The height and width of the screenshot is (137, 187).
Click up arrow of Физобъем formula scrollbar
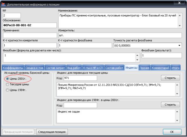(137, 55)
